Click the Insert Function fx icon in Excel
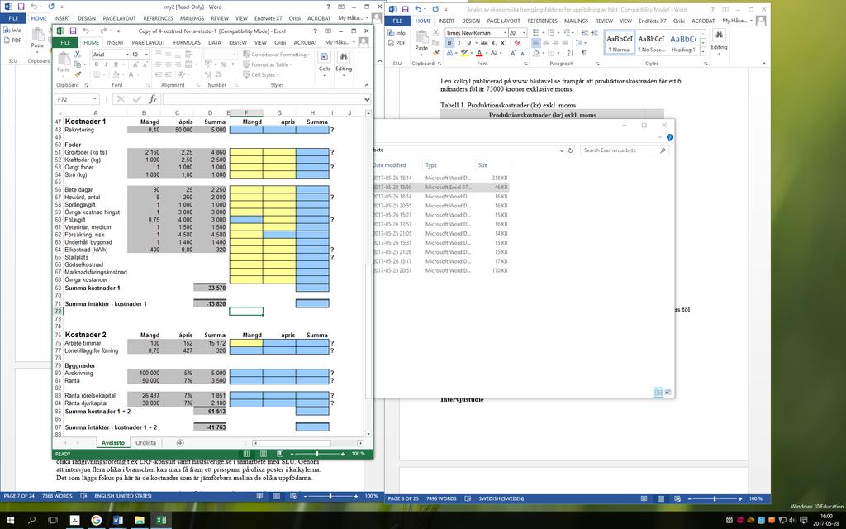Image resolution: width=846 pixels, height=529 pixels. click(153, 99)
